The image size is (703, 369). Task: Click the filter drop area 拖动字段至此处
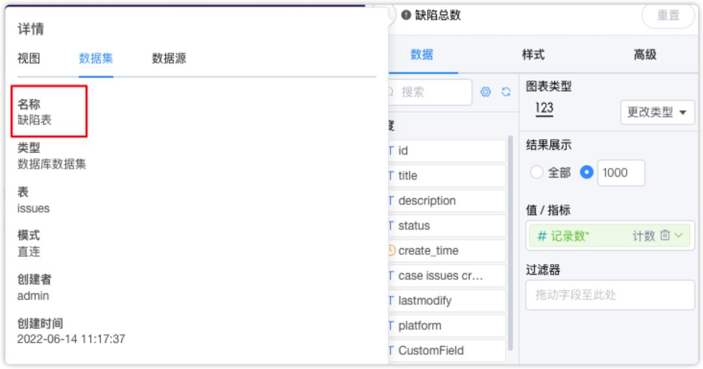coord(610,295)
